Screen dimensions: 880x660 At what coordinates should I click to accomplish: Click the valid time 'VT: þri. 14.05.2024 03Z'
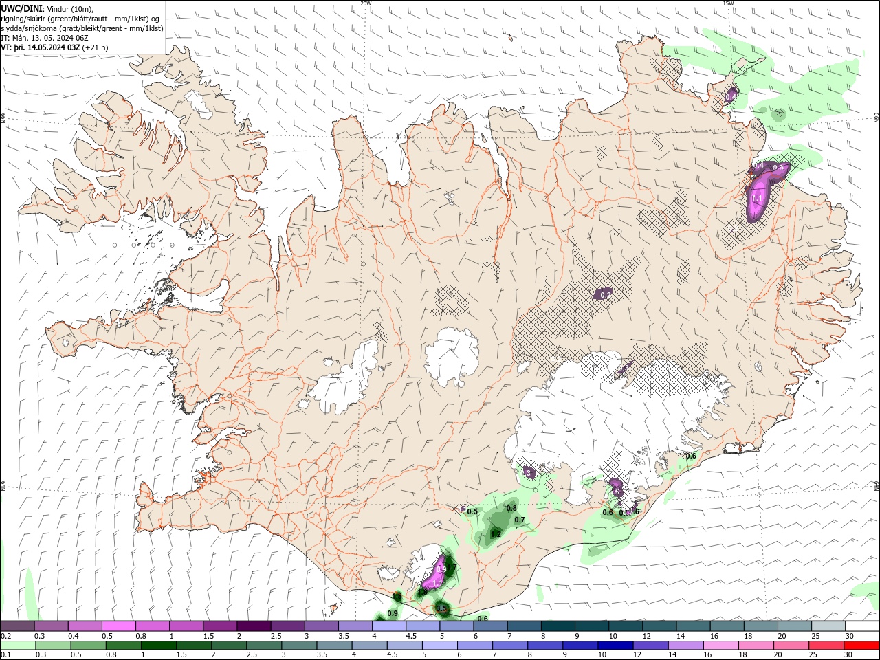click(41, 47)
